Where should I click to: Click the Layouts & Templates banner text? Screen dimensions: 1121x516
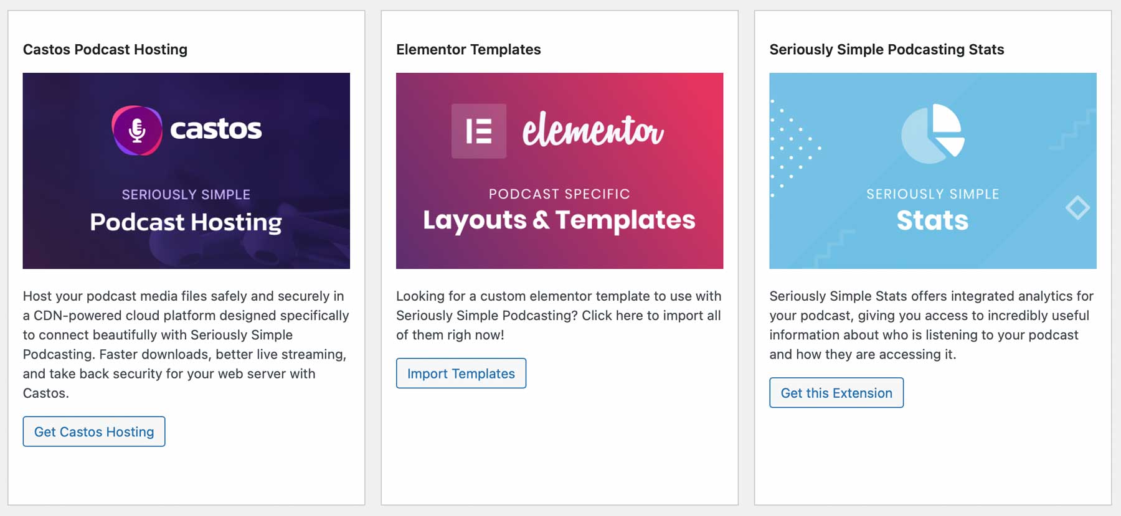point(559,220)
